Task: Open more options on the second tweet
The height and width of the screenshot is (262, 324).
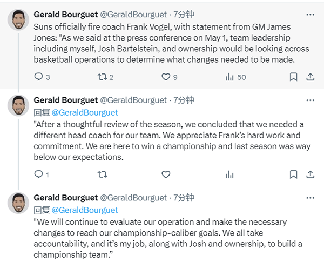Action: (310, 100)
